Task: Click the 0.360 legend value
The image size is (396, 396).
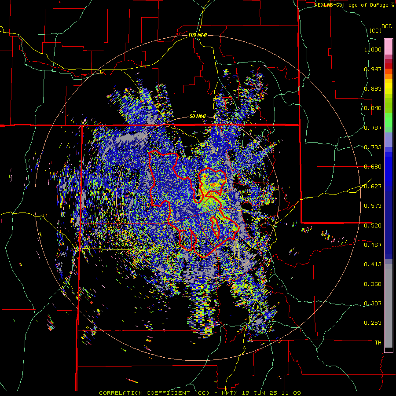Action: coord(373,284)
